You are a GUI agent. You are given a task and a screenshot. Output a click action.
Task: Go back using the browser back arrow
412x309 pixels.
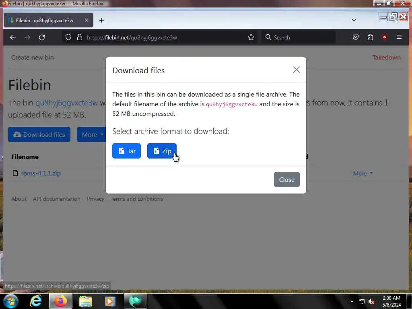coord(13,37)
